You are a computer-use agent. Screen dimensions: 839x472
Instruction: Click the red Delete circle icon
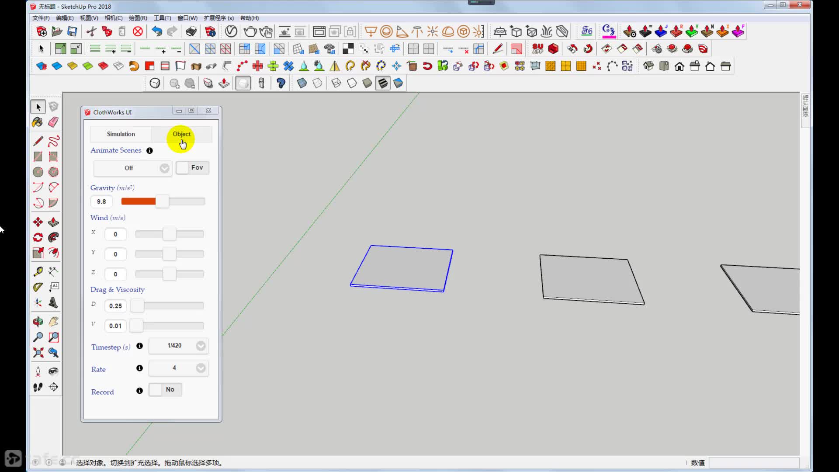tap(138, 31)
